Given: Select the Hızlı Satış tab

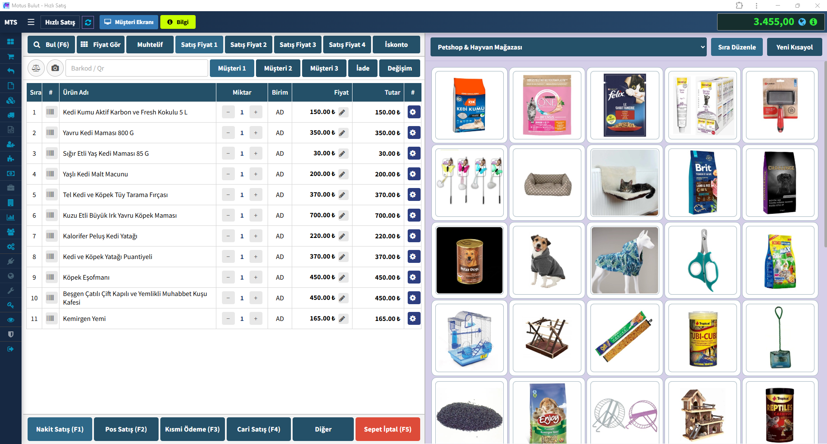Looking at the screenshot, I should [59, 22].
